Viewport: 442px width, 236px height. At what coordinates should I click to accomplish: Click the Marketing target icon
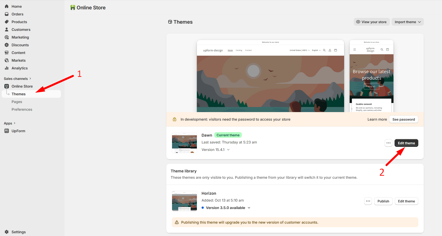(7, 37)
